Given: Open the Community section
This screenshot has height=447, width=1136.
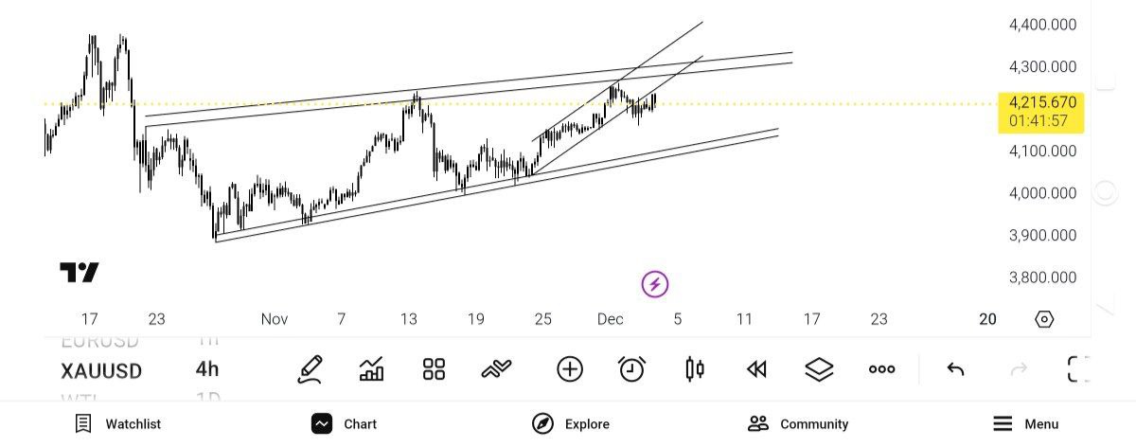Looking at the screenshot, I should pos(798,423).
